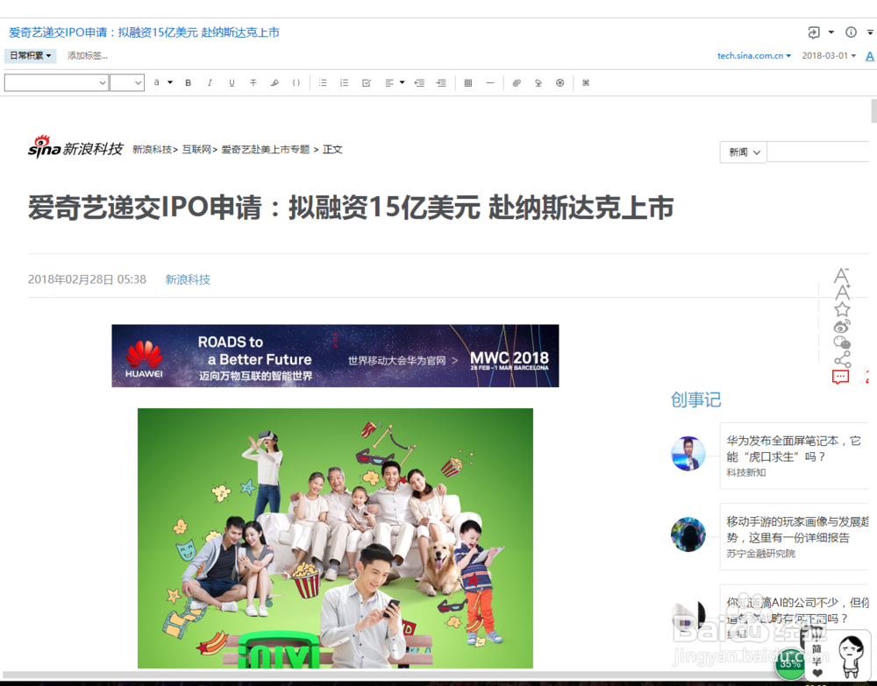The width and height of the screenshot is (877, 686).
Task: Decrease paragraph indent
Action: [x=419, y=82]
